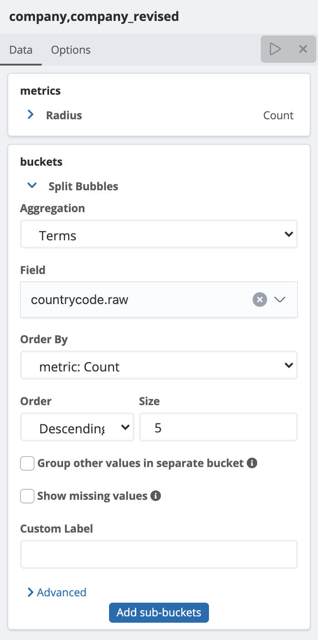Screen dimensions: 318x640
Task: Click the empty Custom Label field
Action: point(159,554)
